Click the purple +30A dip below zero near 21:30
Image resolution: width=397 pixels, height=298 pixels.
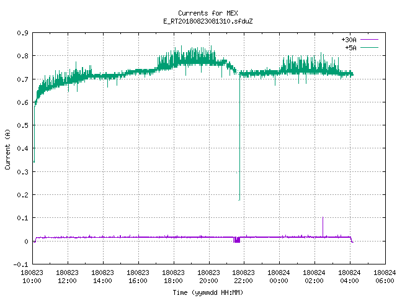[237, 240]
